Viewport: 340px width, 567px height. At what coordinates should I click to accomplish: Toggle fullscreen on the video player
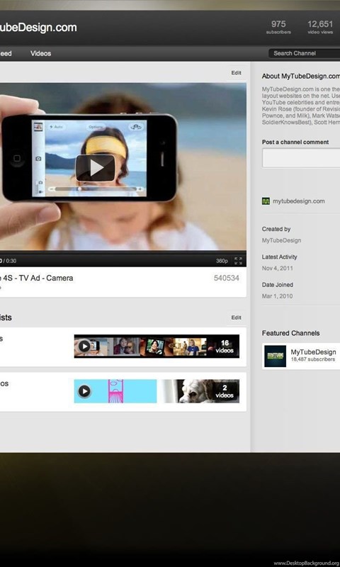tap(238, 261)
